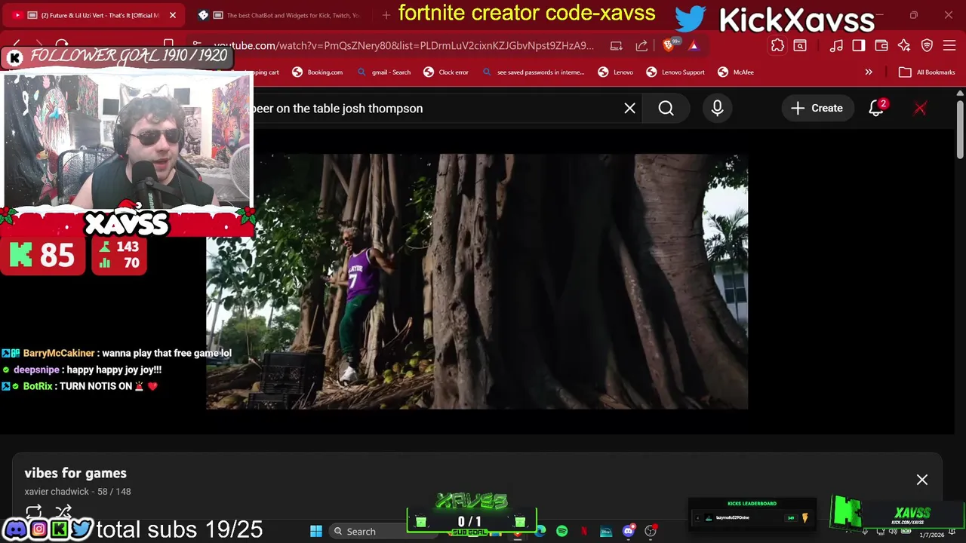Click the Brave VPN shield icon

coord(928,46)
